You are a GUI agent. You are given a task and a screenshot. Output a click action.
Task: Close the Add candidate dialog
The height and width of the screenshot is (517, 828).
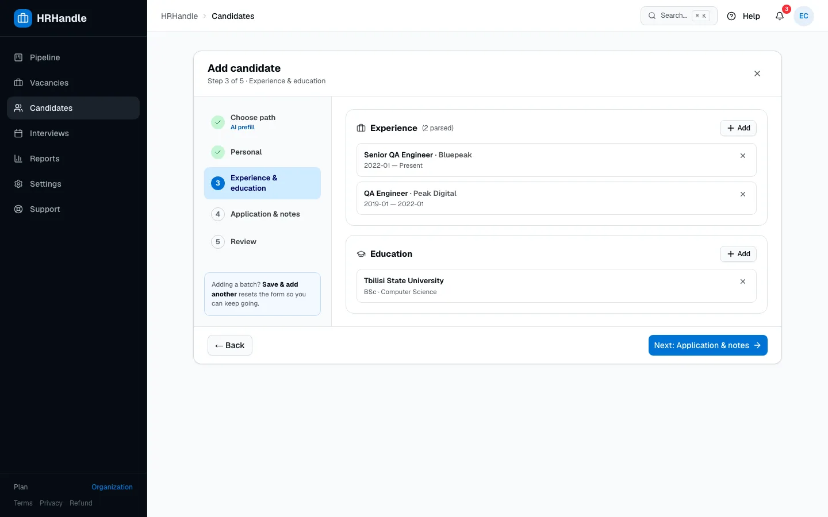pyautogui.click(x=757, y=74)
